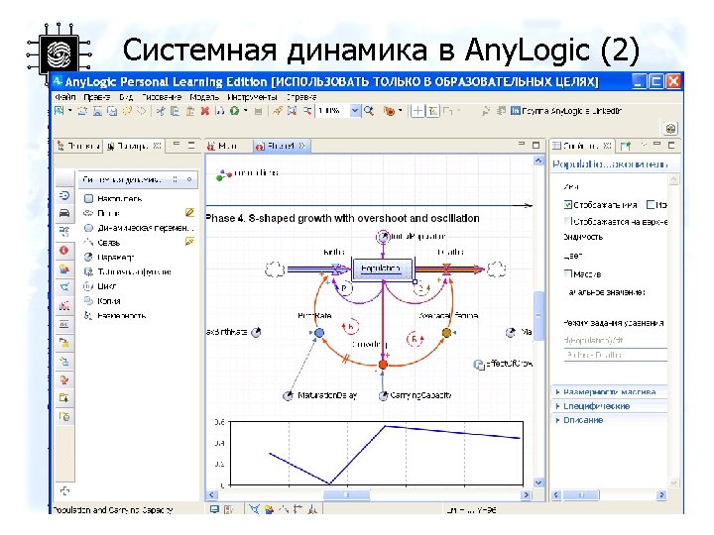
Task: Open the properties view menu dropdown arrow
Action: (644, 145)
